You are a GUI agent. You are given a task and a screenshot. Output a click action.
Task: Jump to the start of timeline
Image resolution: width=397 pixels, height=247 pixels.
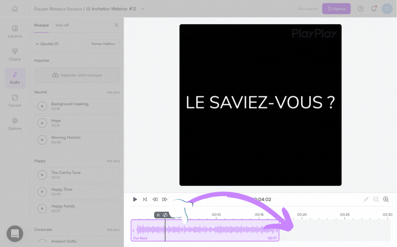pos(145,199)
